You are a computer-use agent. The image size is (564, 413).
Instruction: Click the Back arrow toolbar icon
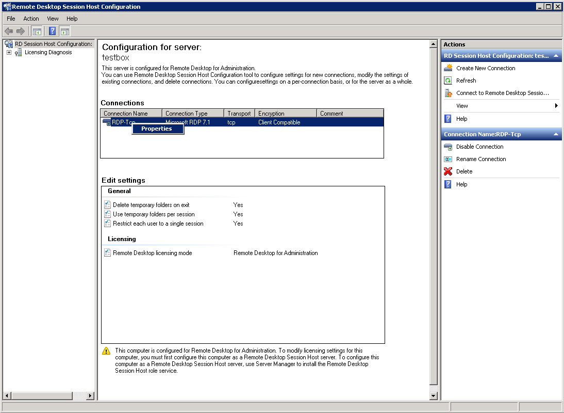point(9,31)
